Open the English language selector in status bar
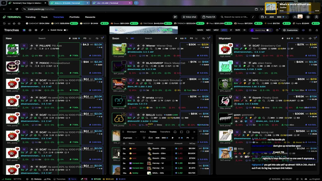Viewport: 322px width, 181px height. (314, 179)
